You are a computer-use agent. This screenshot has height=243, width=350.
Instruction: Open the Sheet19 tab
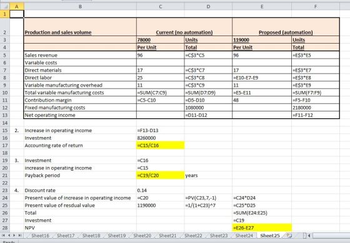coord(116,236)
